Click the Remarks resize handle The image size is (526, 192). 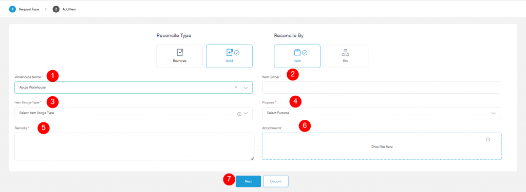coord(252,158)
